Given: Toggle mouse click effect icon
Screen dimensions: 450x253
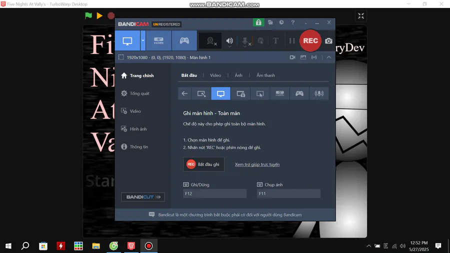Looking at the screenshot, I should pos(260,40).
